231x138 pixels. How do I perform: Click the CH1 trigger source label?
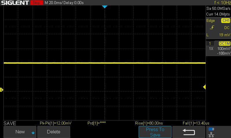click(x=226, y=20)
